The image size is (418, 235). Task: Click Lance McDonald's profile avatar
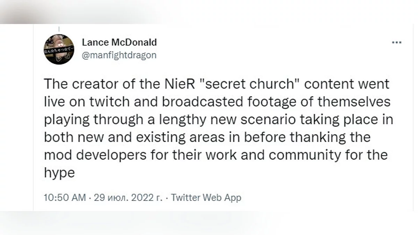[59, 49]
